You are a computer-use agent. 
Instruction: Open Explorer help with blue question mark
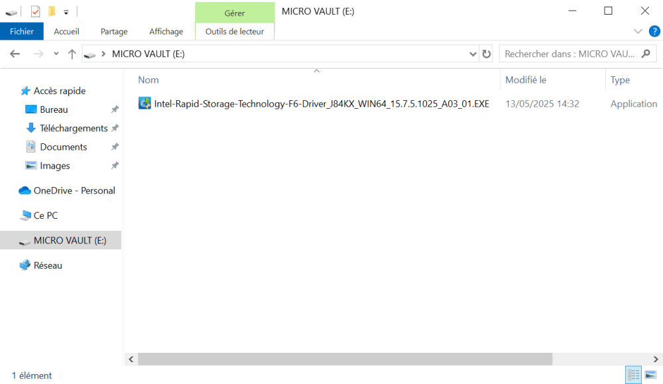[x=655, y=31]
